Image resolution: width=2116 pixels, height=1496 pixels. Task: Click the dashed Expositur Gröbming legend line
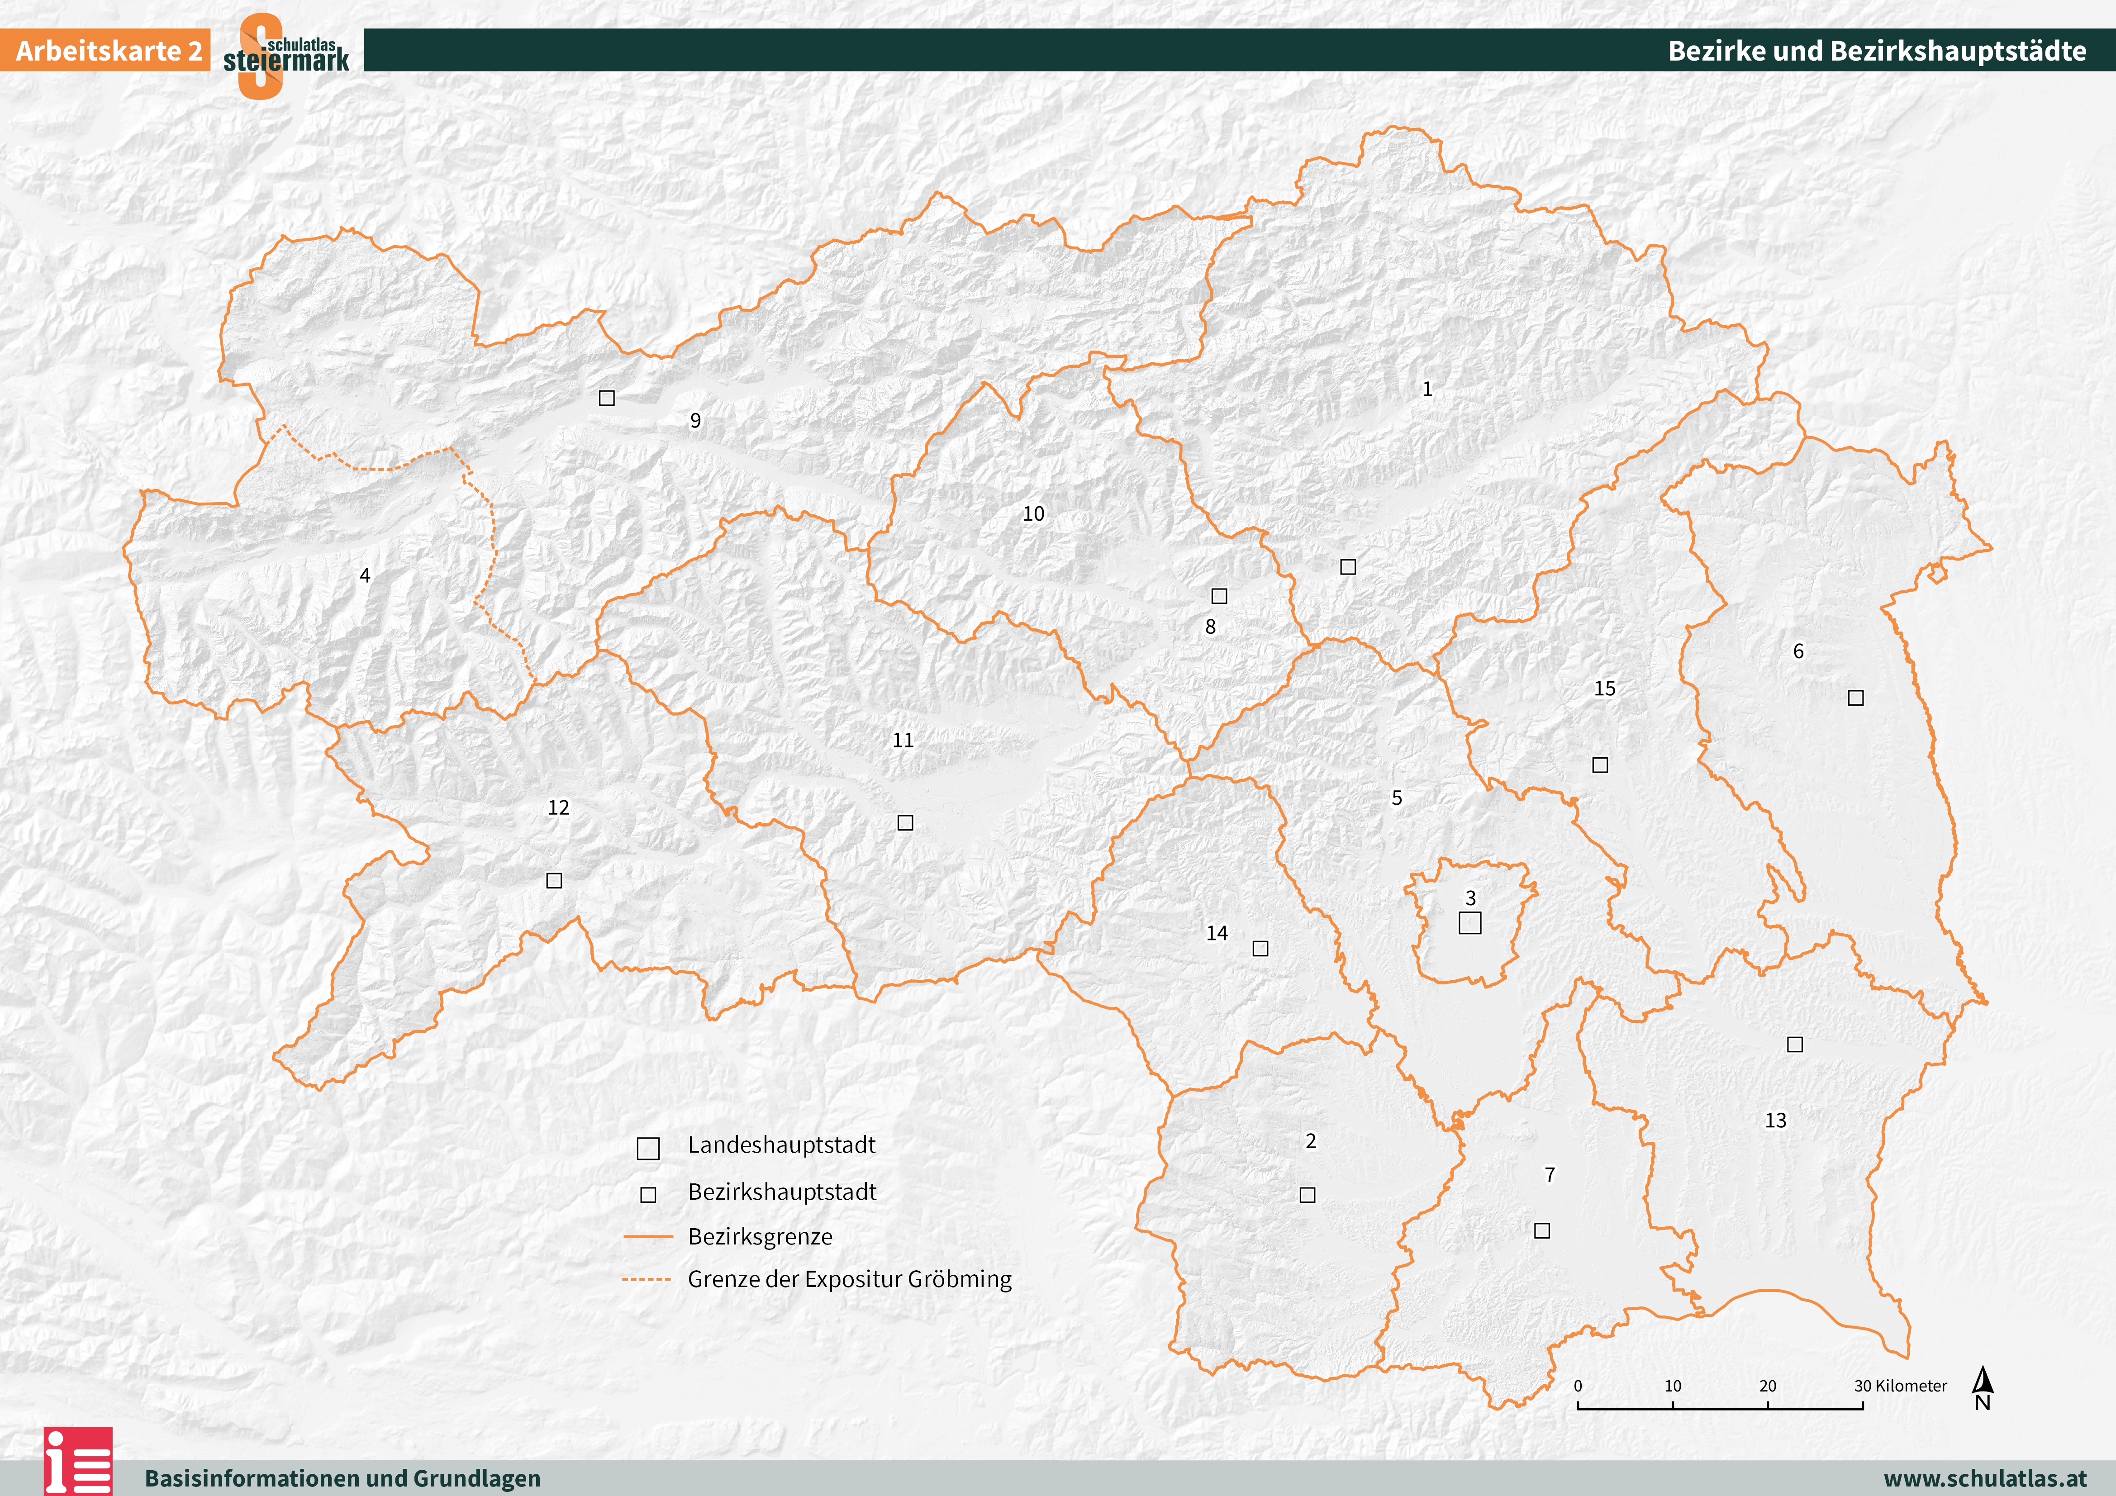point(646,1279)
